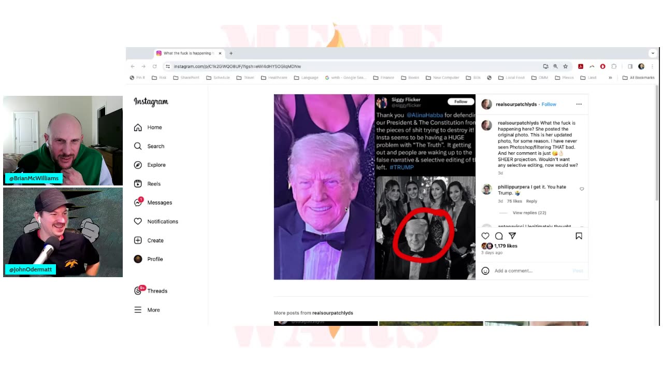This screenshot has height=373, width=663.
Task: Click the Trump close-up post image
Action: click(324, 187)
